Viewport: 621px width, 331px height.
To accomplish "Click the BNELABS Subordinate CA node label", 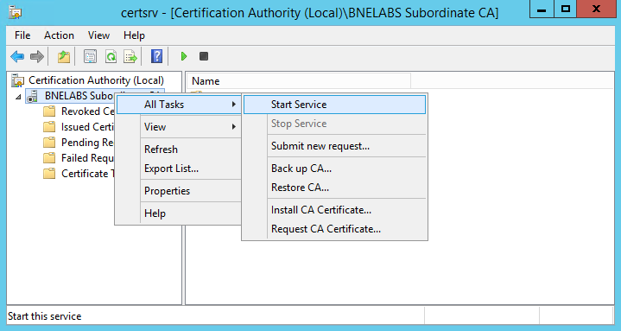I will click(x=79, y=96).
